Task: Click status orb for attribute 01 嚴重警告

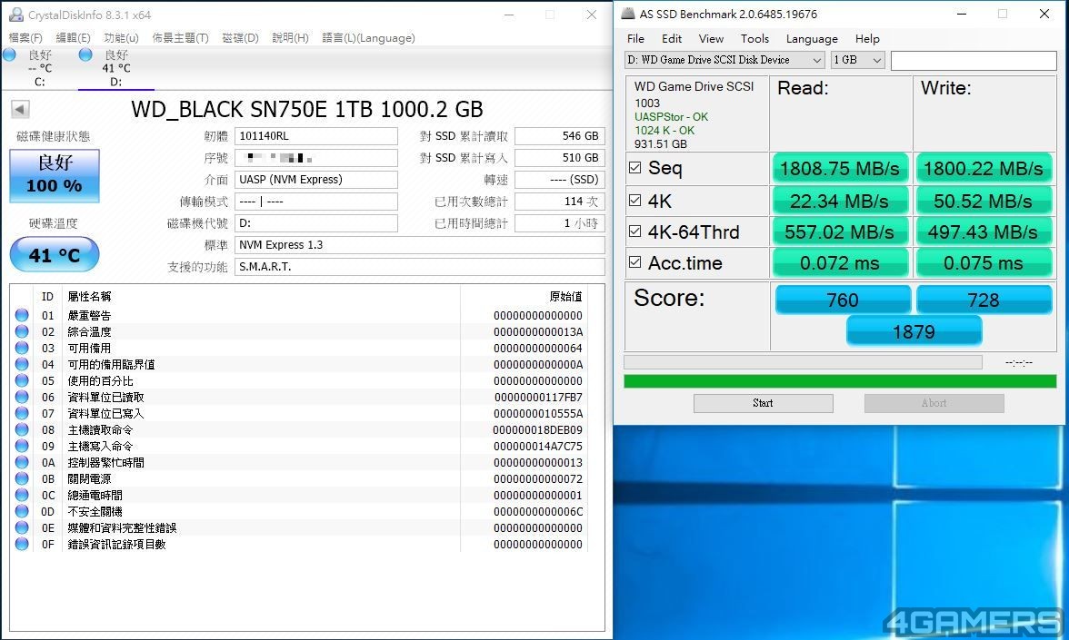Action: click(22, 315)
